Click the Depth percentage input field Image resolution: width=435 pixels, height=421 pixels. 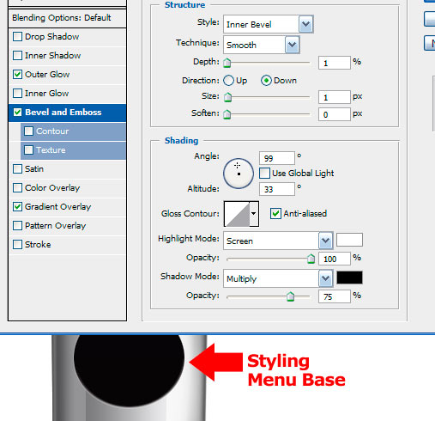[x=335, y=63]
